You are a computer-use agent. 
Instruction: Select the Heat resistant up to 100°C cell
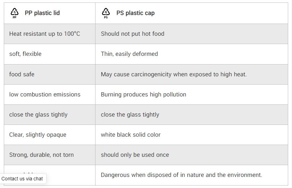click(50, 34)
